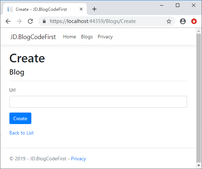This screenshot has height=169, width=202.
Task: Click the red update extension icon
Action: [x=194, y=21]
